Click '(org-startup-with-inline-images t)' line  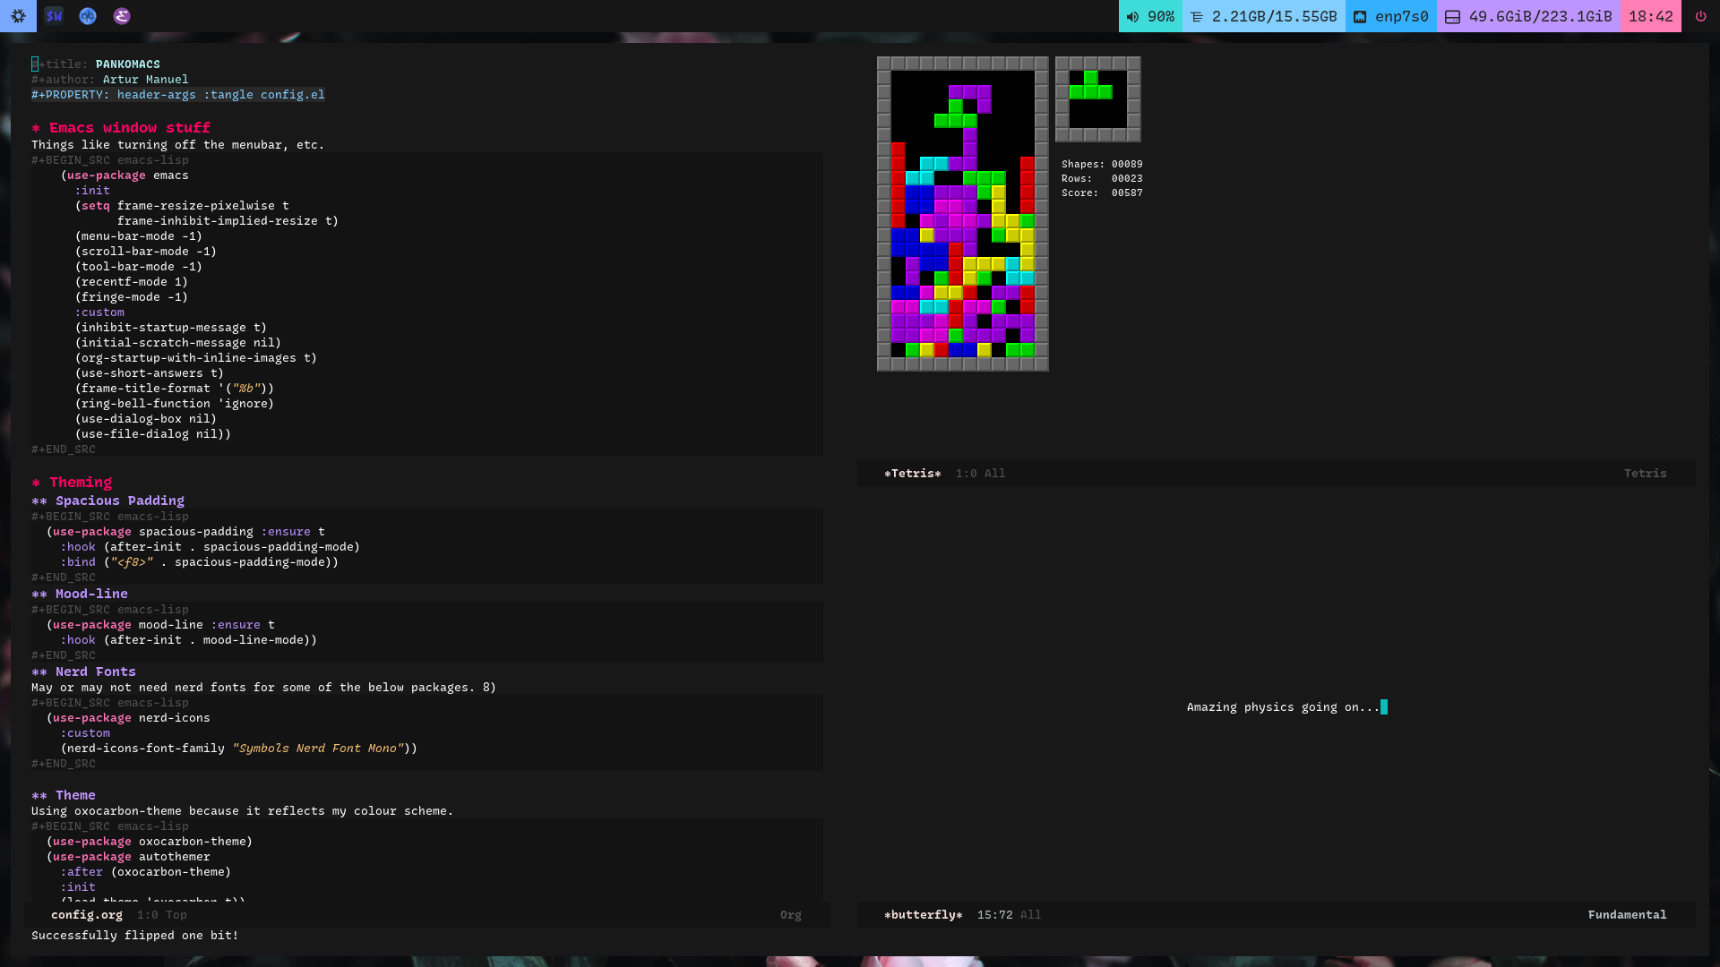[196, 358]
